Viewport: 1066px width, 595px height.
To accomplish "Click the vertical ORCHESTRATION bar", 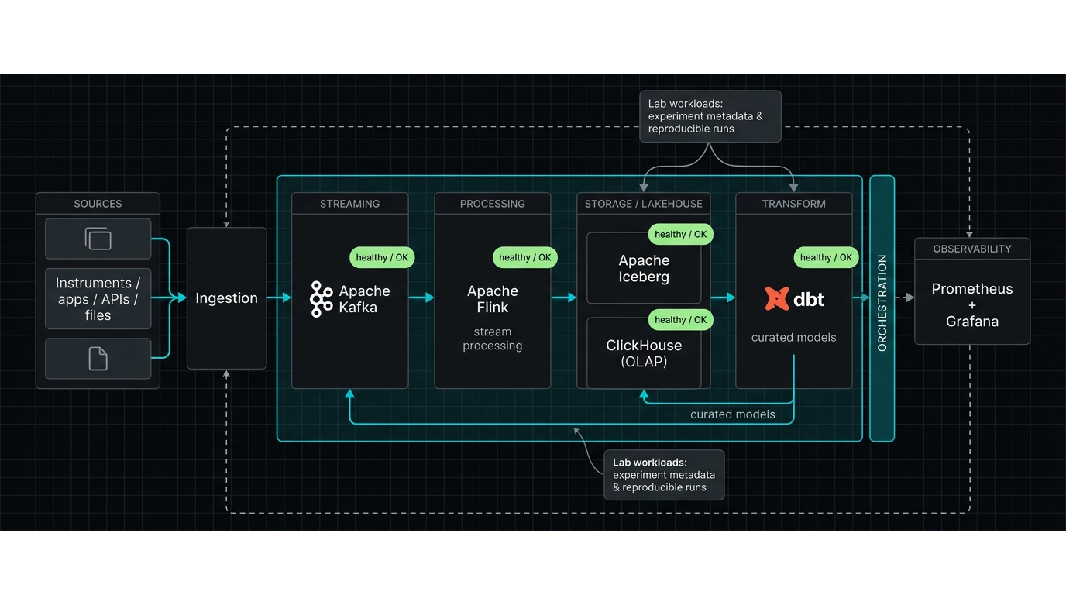I will click(882, 308).
